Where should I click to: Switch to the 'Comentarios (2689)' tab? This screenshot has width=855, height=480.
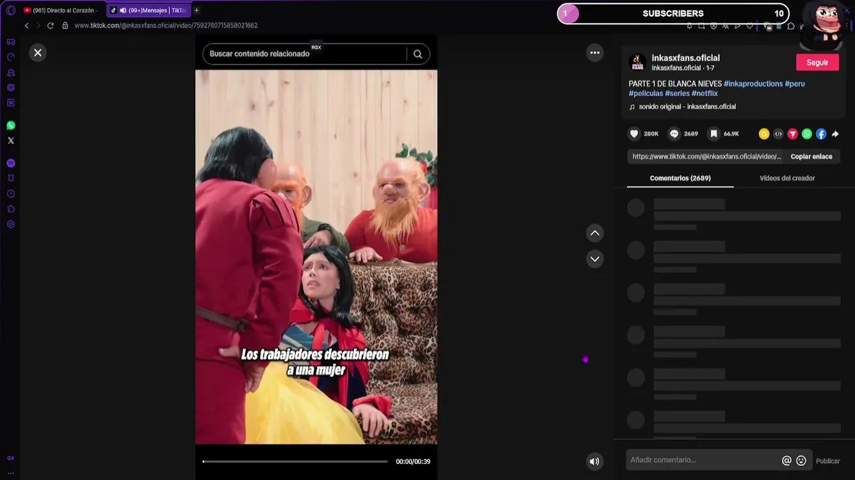pos(680,178)
